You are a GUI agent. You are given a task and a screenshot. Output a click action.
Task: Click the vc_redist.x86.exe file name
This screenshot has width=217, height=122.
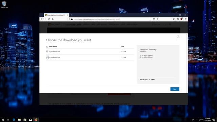click(x=55, y=57)
